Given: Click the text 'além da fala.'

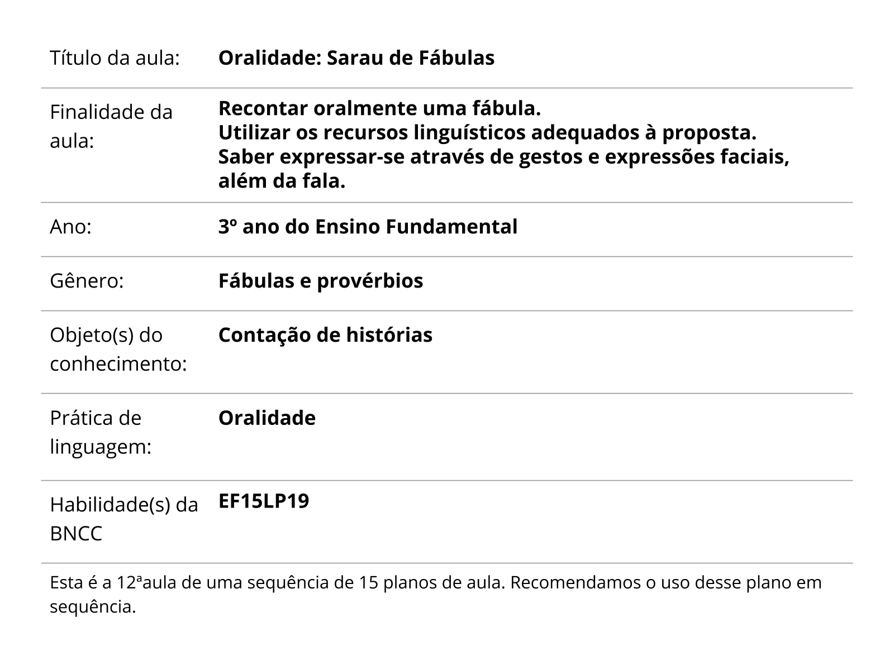Looking at the screenshot, I should [282, 182].
